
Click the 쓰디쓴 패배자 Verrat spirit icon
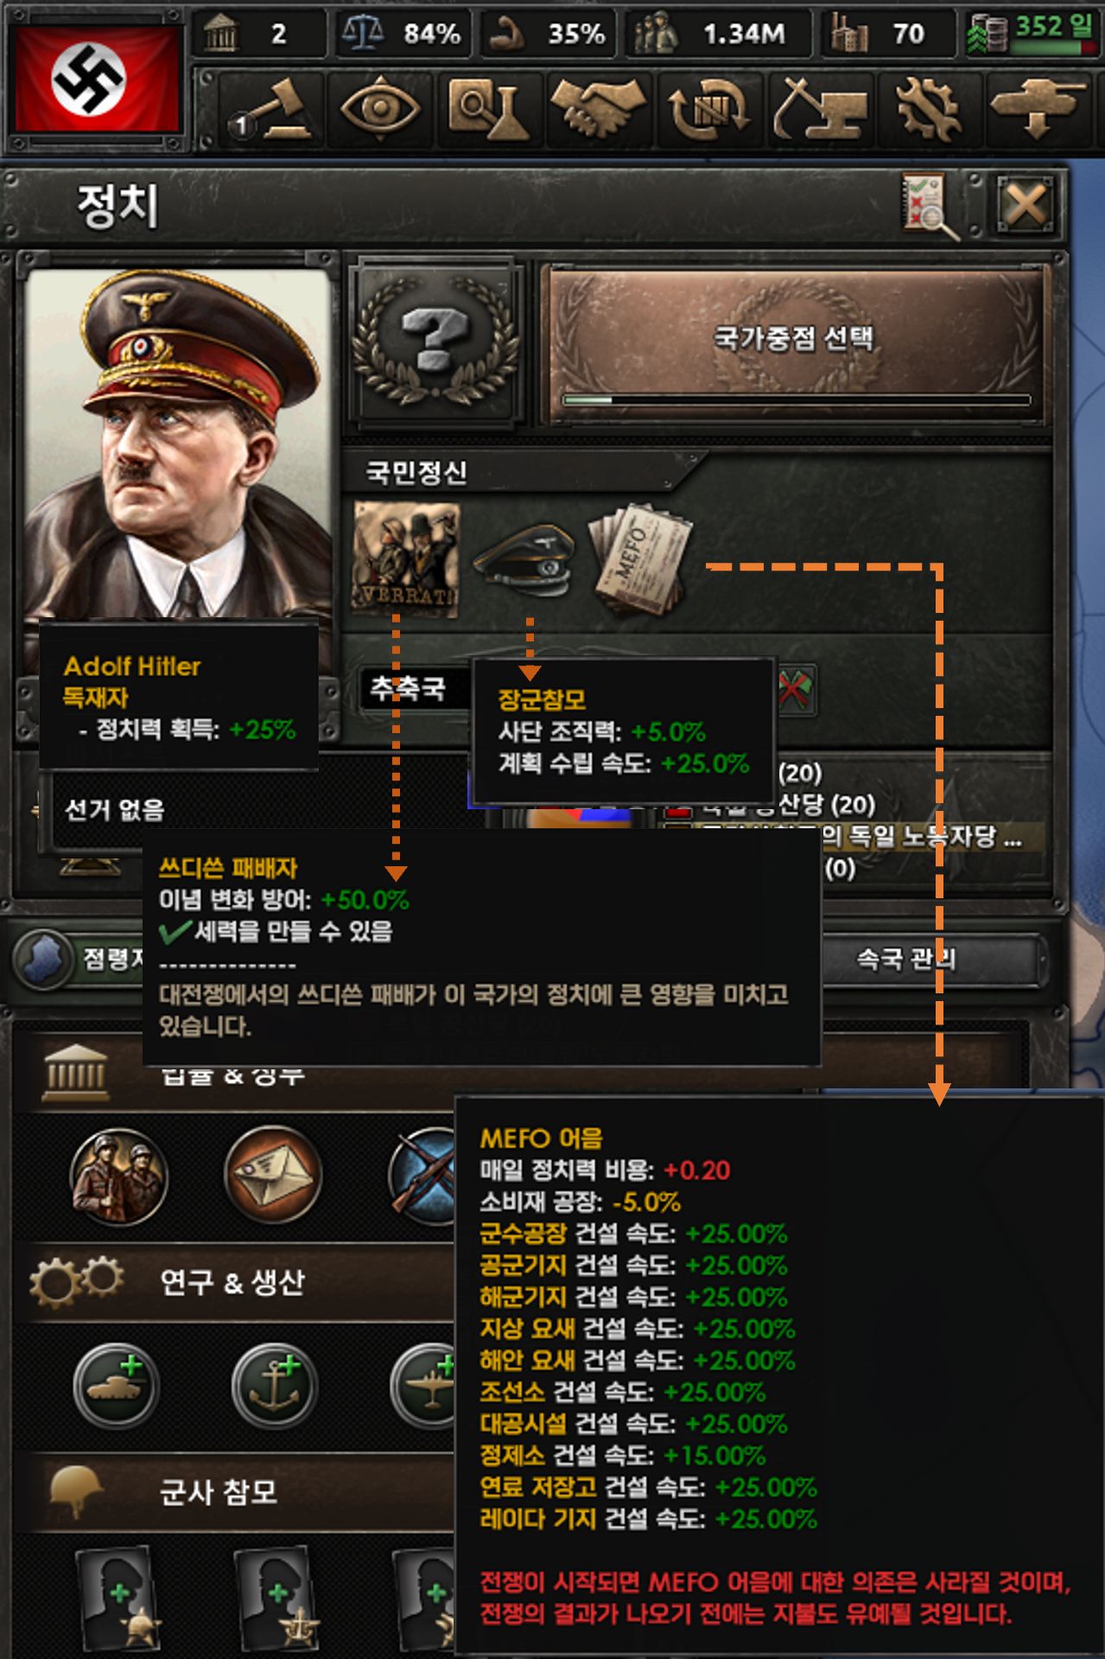pos(405,558)
